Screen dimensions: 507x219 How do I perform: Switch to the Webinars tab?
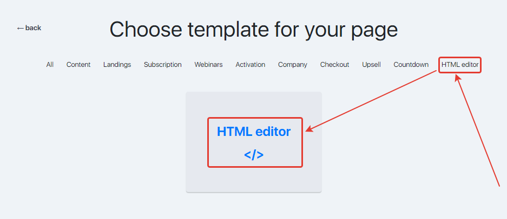click(x=208, y=65)
